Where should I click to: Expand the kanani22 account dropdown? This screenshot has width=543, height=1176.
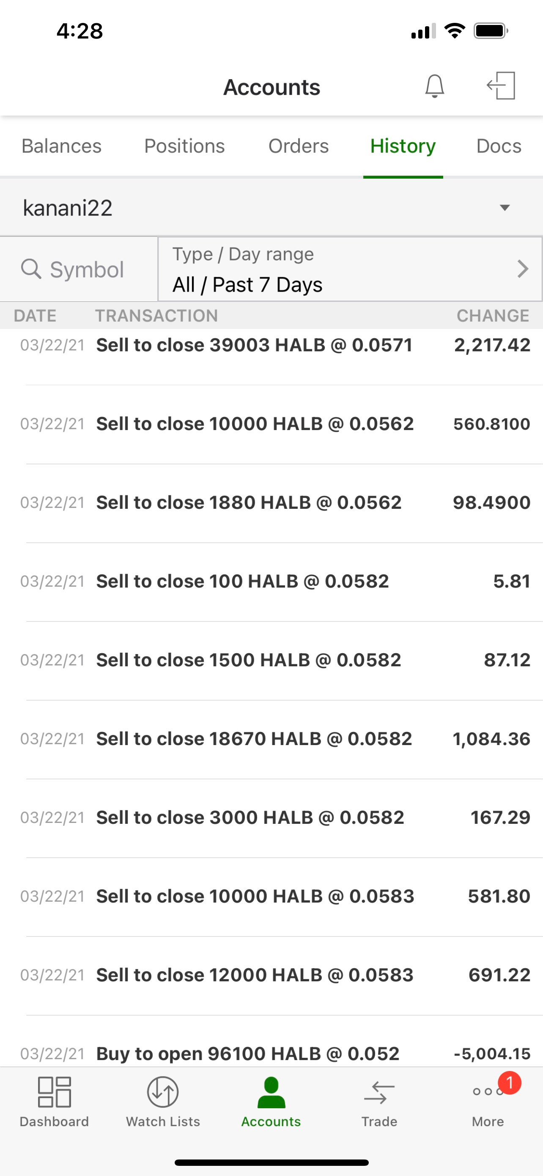(x=504, y=208)
